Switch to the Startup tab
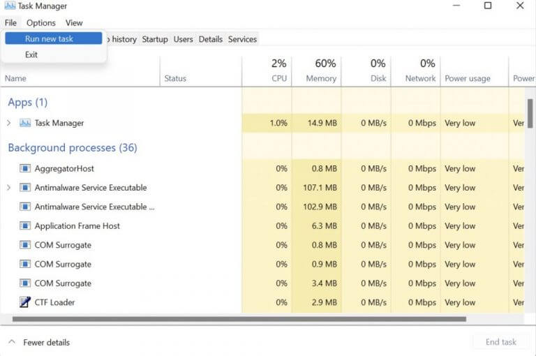The width and height of the screenshot is (536, 356). click(155, 39)
